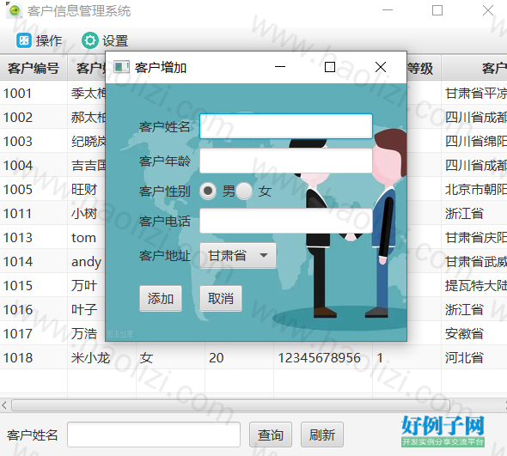Click the green gear 设置 icon
Image resolution: width=507 pixels, height=456 pixels.
click(x=90, y=40)
